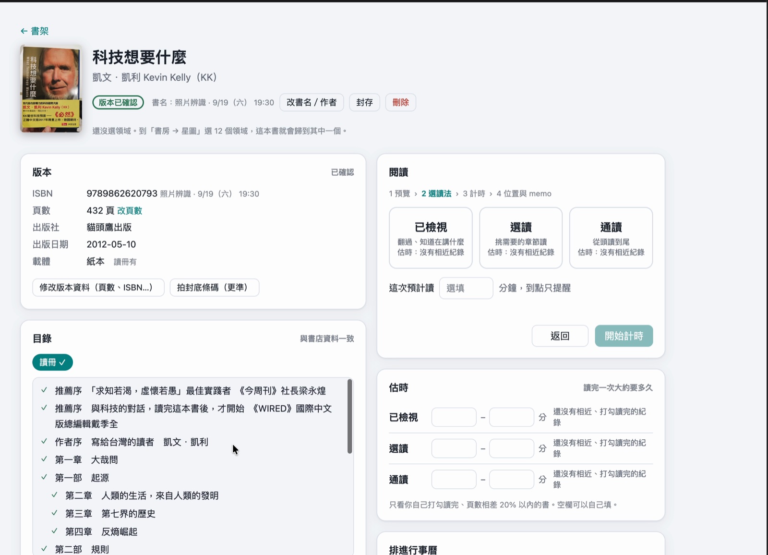Focus 選讀 minimum minutes field
768x555 pixels.
(x=454, y=448)
